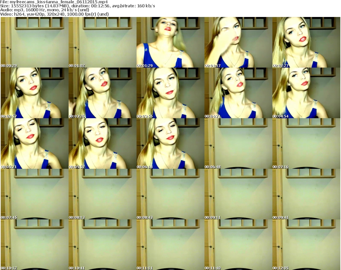Open the thumbnail at 00:04:54

pos(306,93)
